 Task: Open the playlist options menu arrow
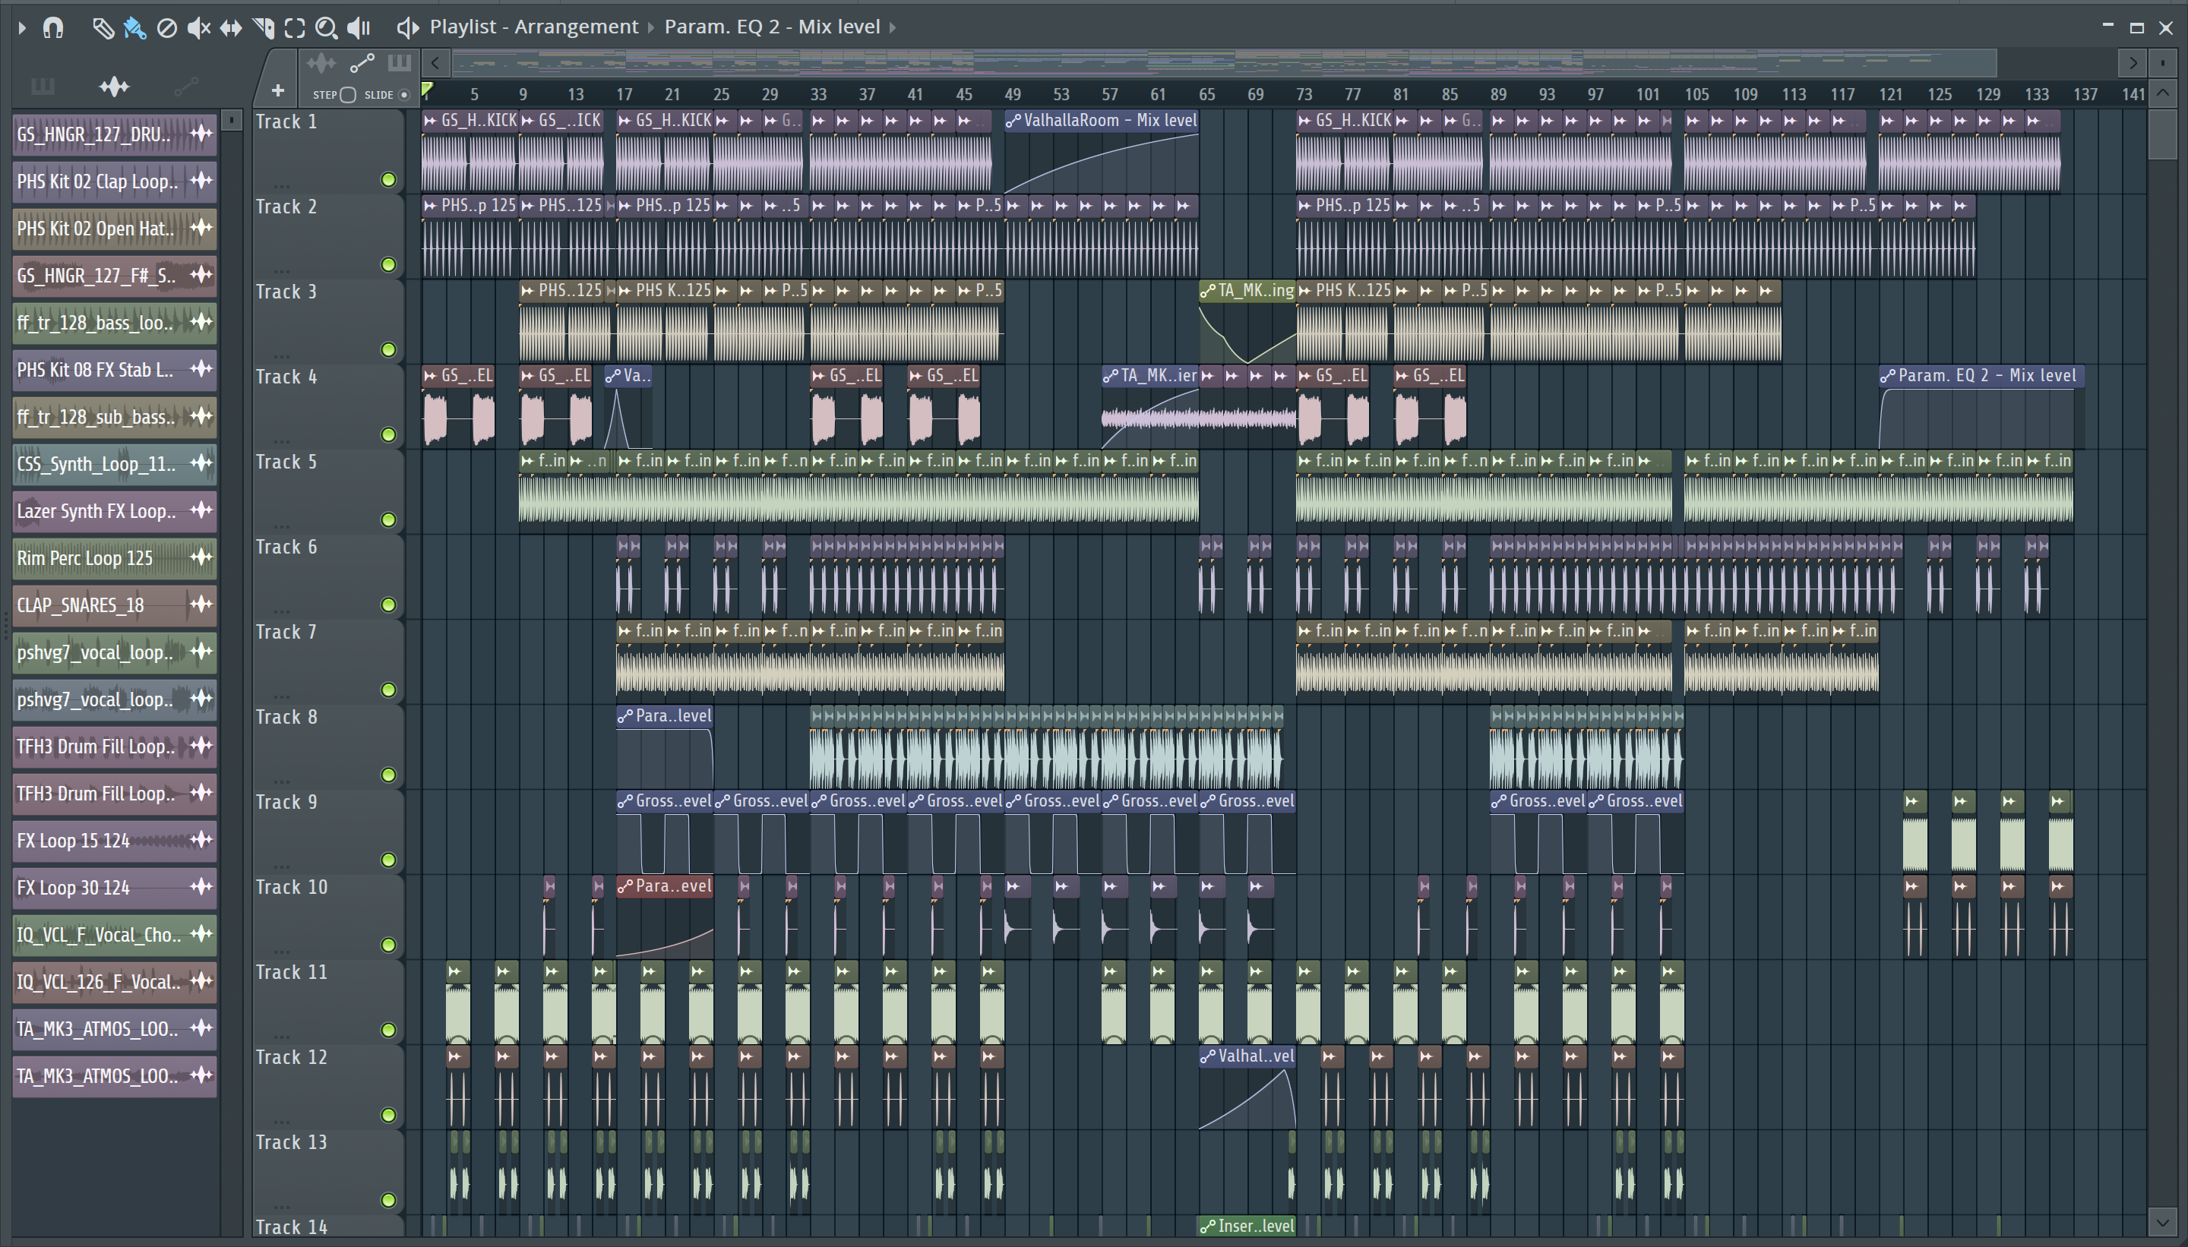(22, 27)
